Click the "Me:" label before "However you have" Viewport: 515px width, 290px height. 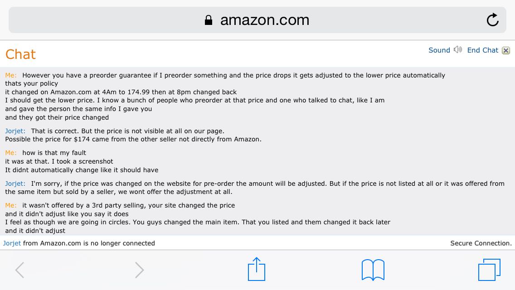[x=11, y=75]
